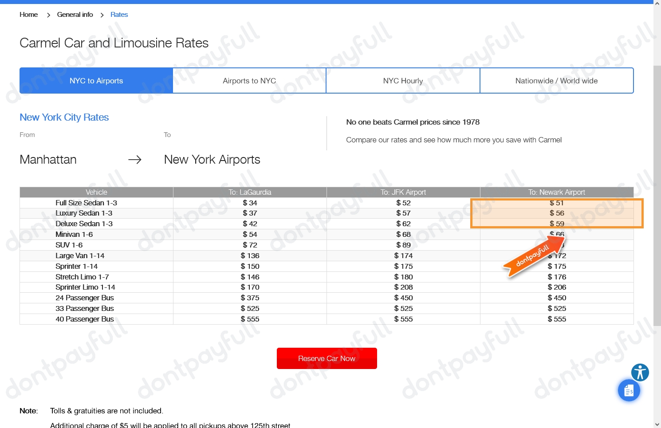Click the Rates breadcrumb link

click(x=119, y=15)
